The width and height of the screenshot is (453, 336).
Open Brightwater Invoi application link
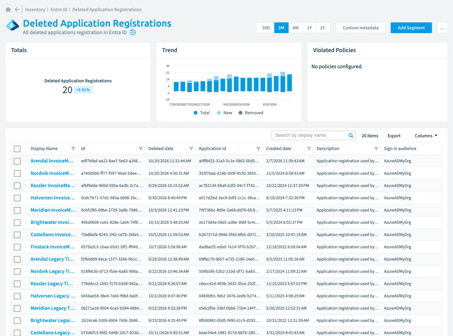pos(52,222)
